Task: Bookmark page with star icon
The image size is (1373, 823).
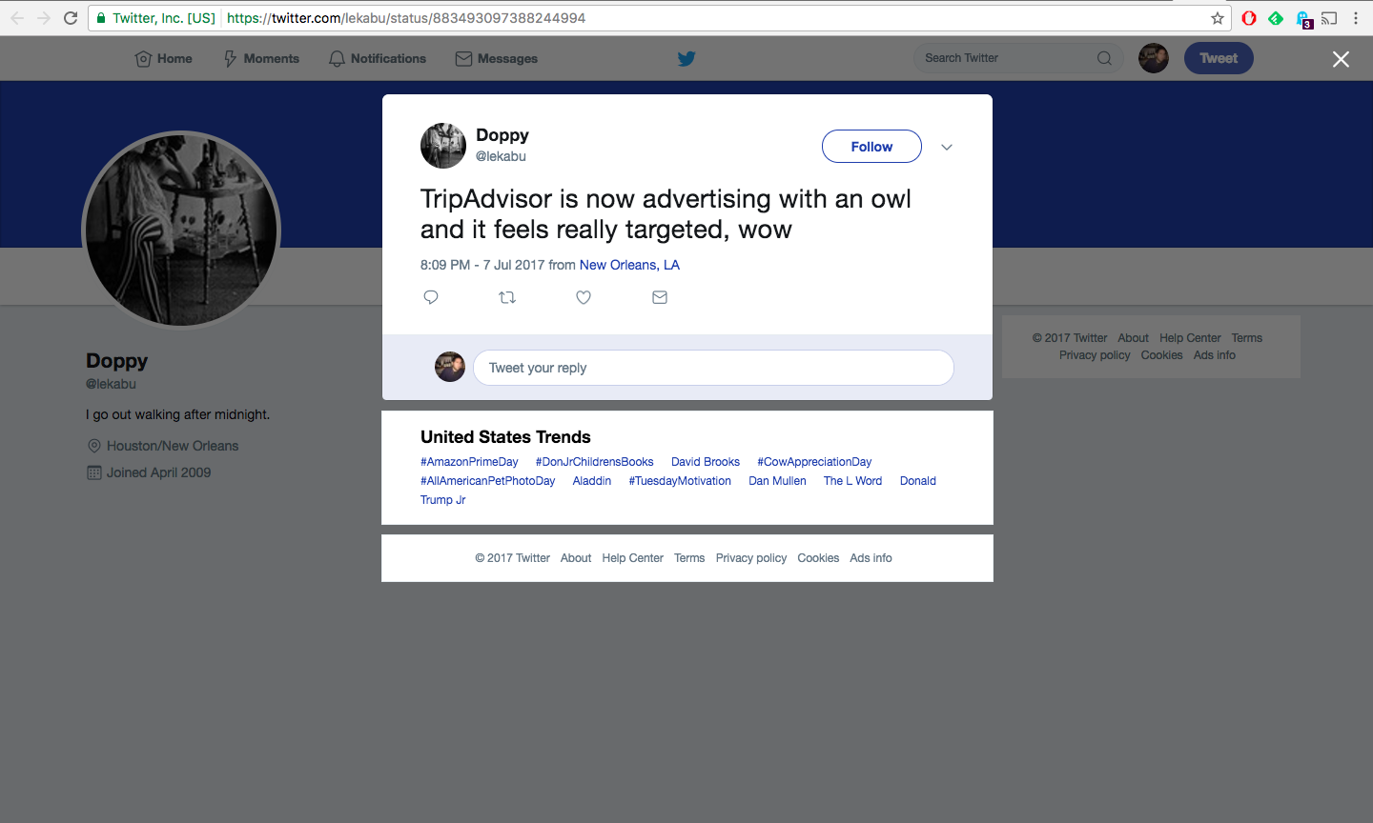Action: [1218, 18]
